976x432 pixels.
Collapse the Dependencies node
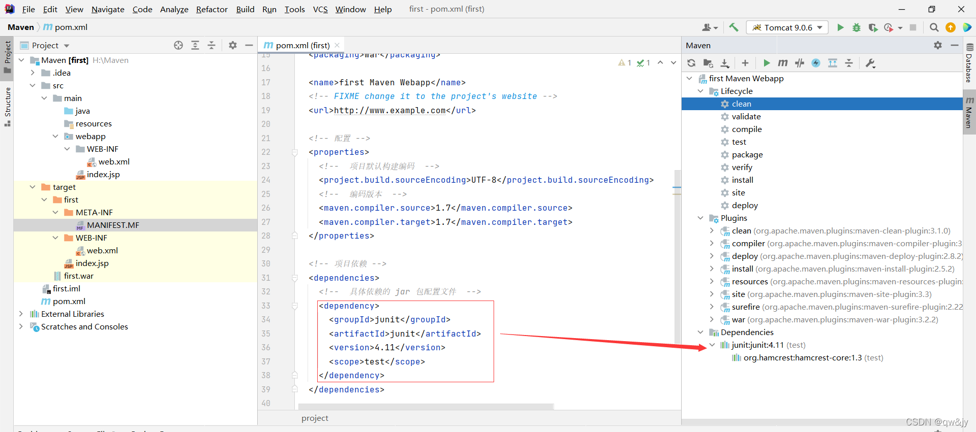[700, 332]
